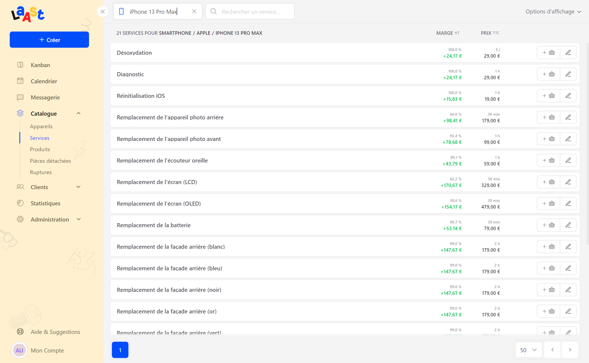This screenshot has width=589, height=363.
Task: Expand the Administration menu section
Action: pos(78,219)
